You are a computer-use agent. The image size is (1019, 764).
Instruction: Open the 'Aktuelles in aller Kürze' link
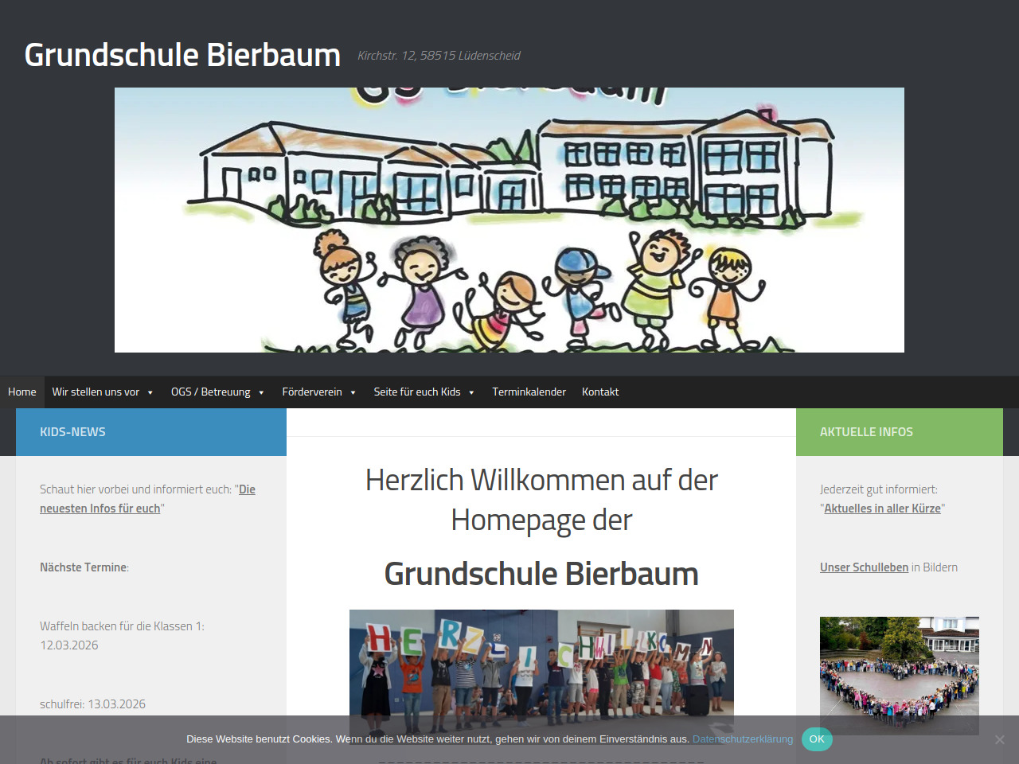882,509
